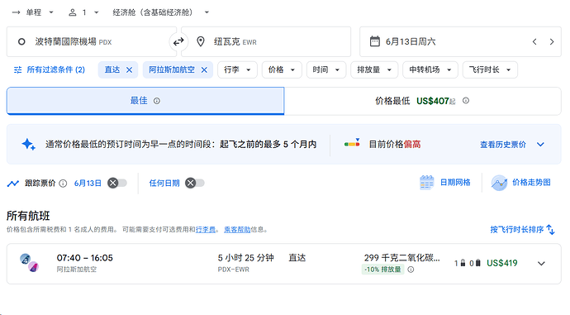Open the 飞行时长 duration filter dropdown
The width and height of the screenshot is (570, 315).
[x=490, y=69]
